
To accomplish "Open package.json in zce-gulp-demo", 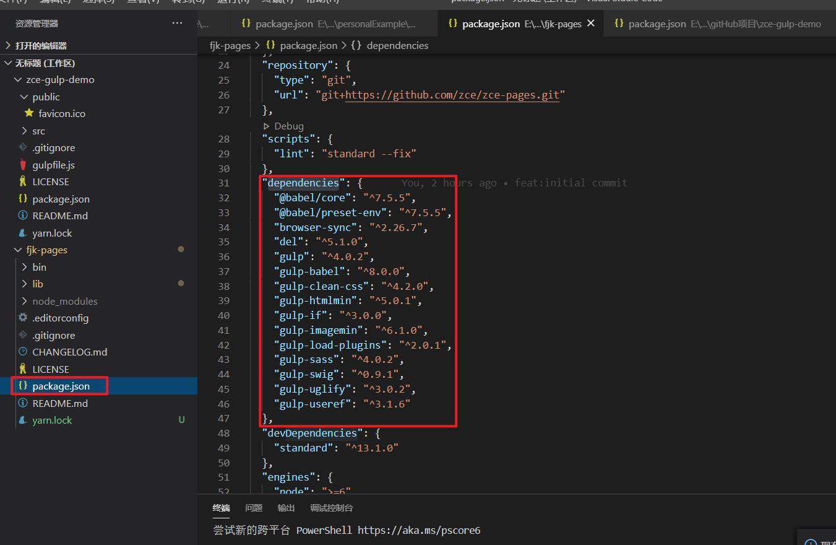I will (x=61, y=199).
